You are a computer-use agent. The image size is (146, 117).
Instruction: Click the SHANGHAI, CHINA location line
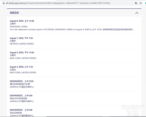pyautogui.click(x=19, y=26)
